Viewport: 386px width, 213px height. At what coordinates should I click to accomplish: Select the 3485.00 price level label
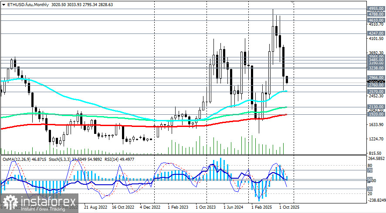[376, 60]
